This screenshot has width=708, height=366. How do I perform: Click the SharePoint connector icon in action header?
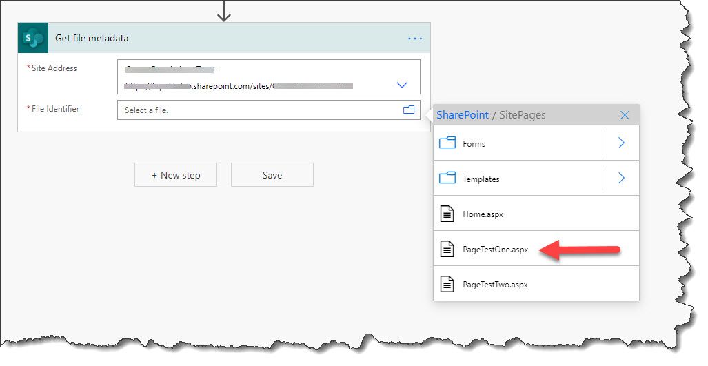[32, 38]
